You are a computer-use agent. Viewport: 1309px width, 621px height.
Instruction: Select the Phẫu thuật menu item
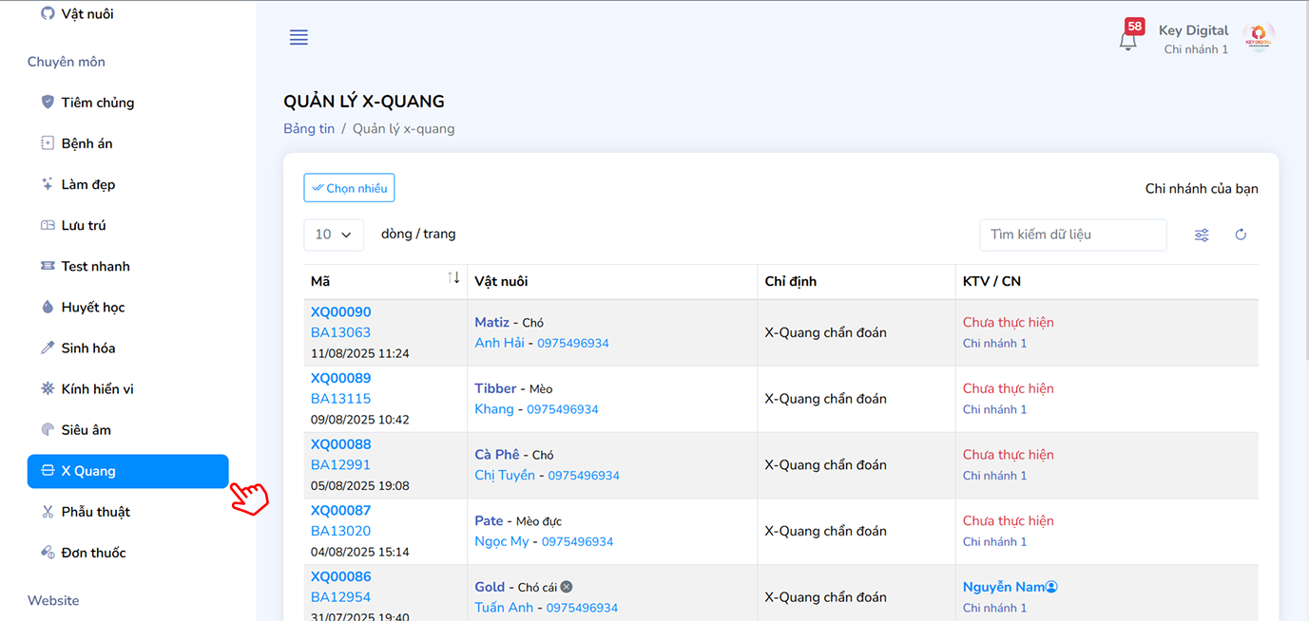coord(95,512)
